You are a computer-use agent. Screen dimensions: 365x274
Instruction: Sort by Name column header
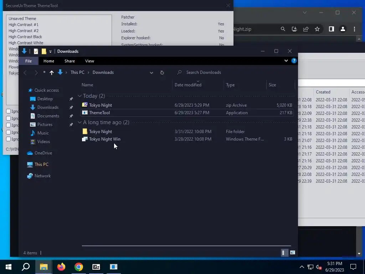[x=87, y=85]
